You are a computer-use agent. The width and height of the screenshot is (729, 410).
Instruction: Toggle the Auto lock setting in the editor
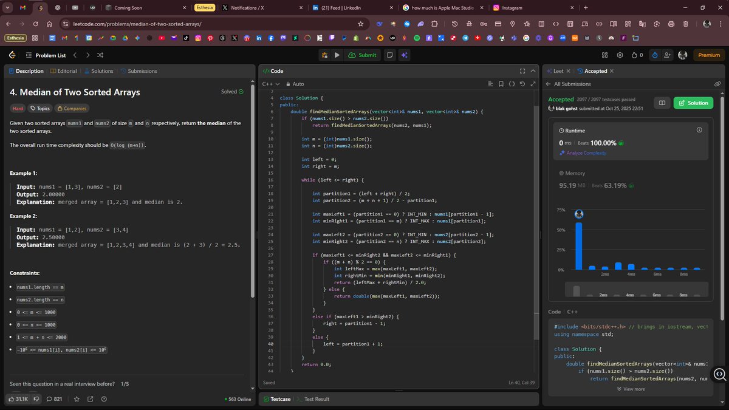pos(294,84)
